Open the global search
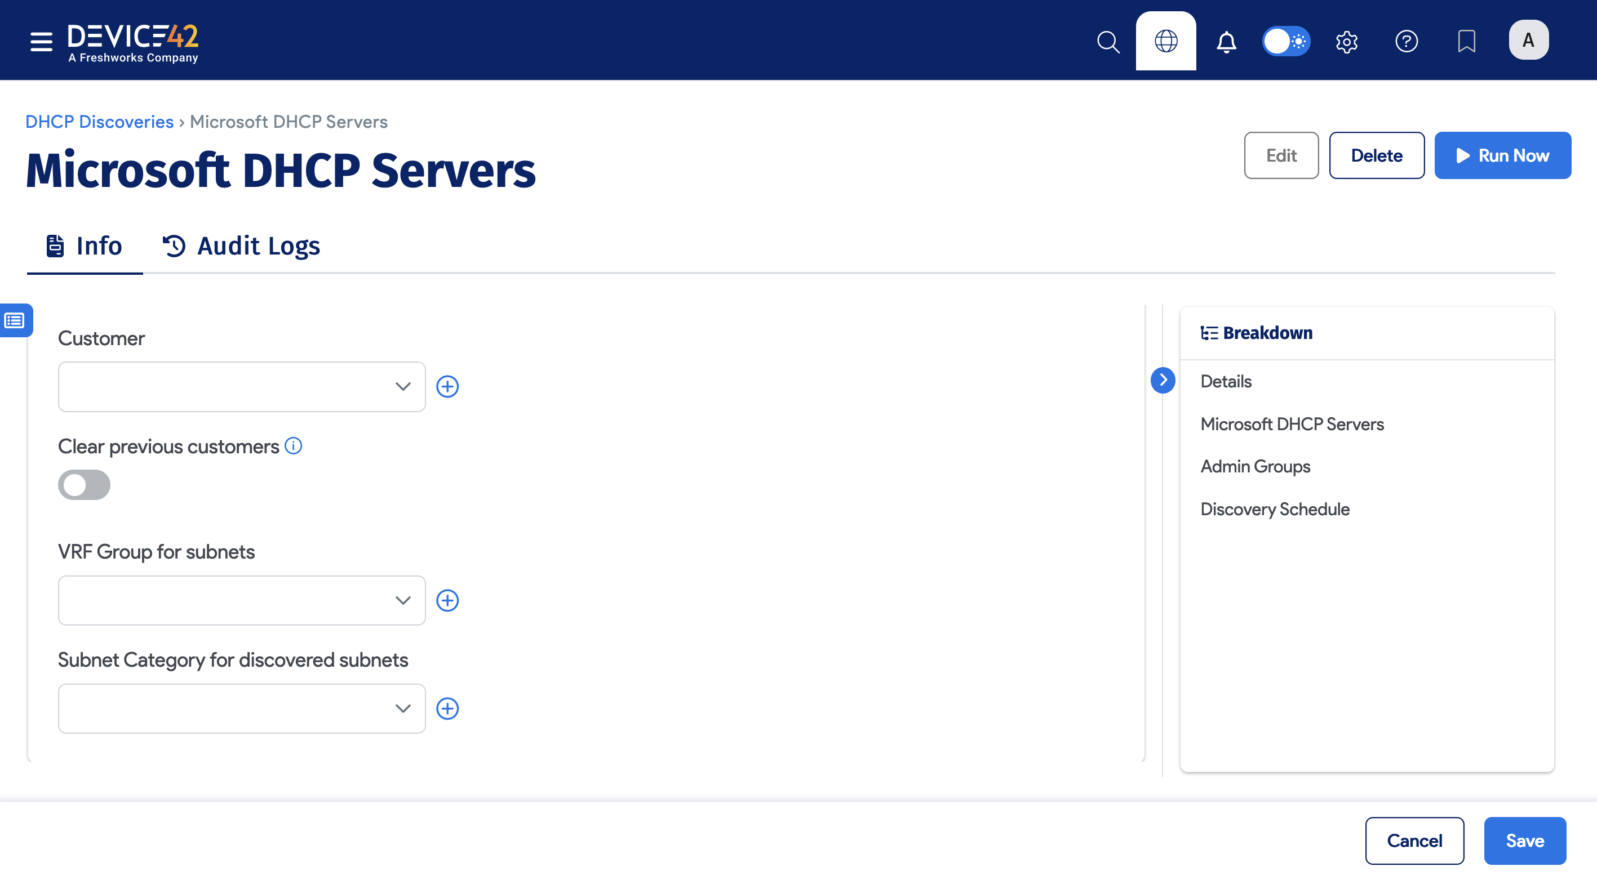This screenshot has width=1597, height=875. click(x=1108, y=41)
